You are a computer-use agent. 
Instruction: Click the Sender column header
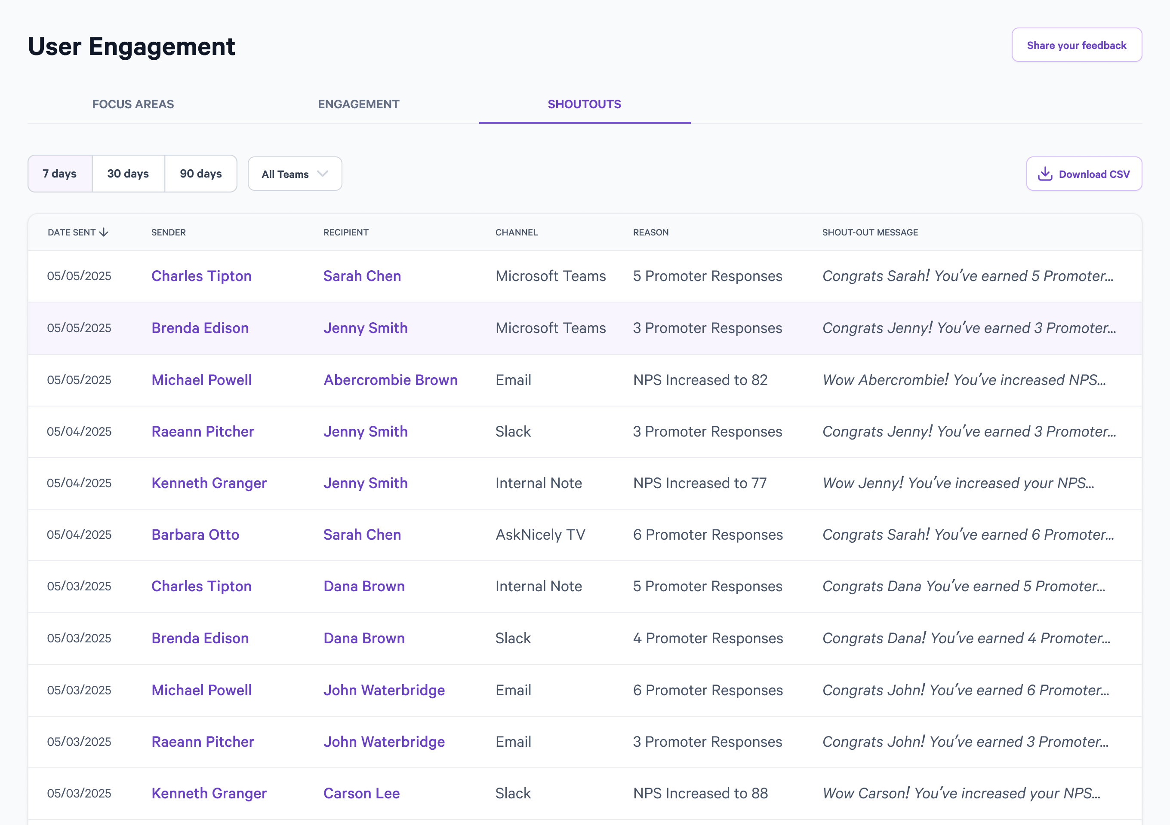pyautogui.click(x=169, y=232)
